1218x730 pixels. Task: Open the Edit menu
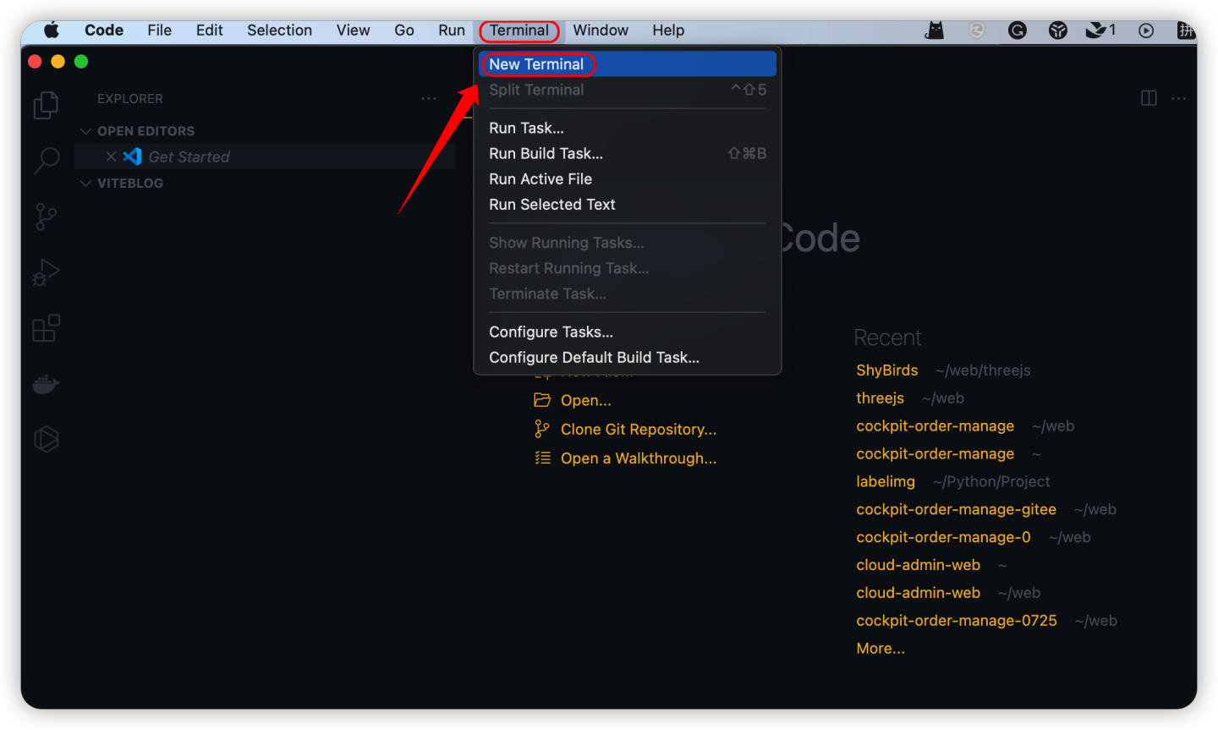[209, 30]
